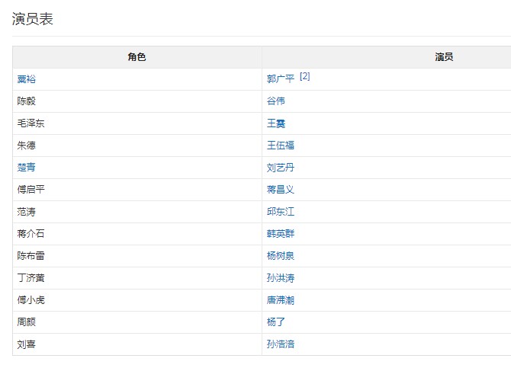This screenshot has height=368, width=511.
Task: Visit the 刘艺丹 actor page
Action: tap(280, 167)
